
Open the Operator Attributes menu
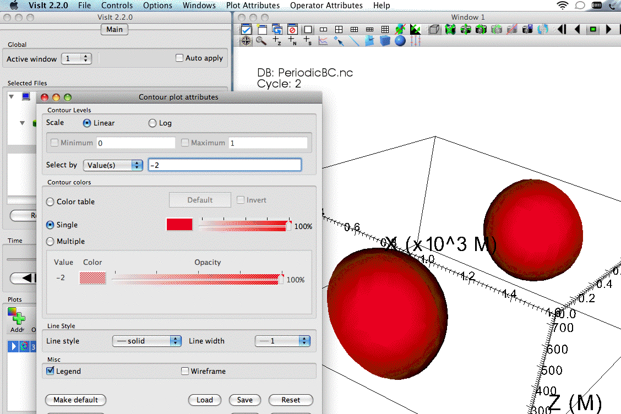(x=326, y=6)
